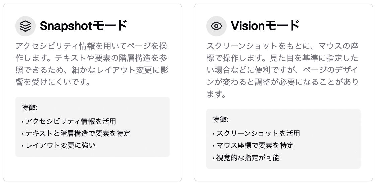Click the 特徴 label in Snapshot card
This screenshot has width=375, height=184.
[x=29, y=107]
